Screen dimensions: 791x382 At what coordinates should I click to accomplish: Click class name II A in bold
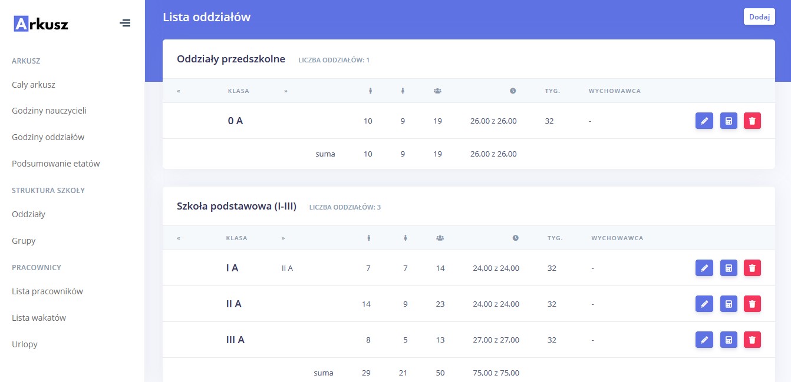(x=234, y=304)
